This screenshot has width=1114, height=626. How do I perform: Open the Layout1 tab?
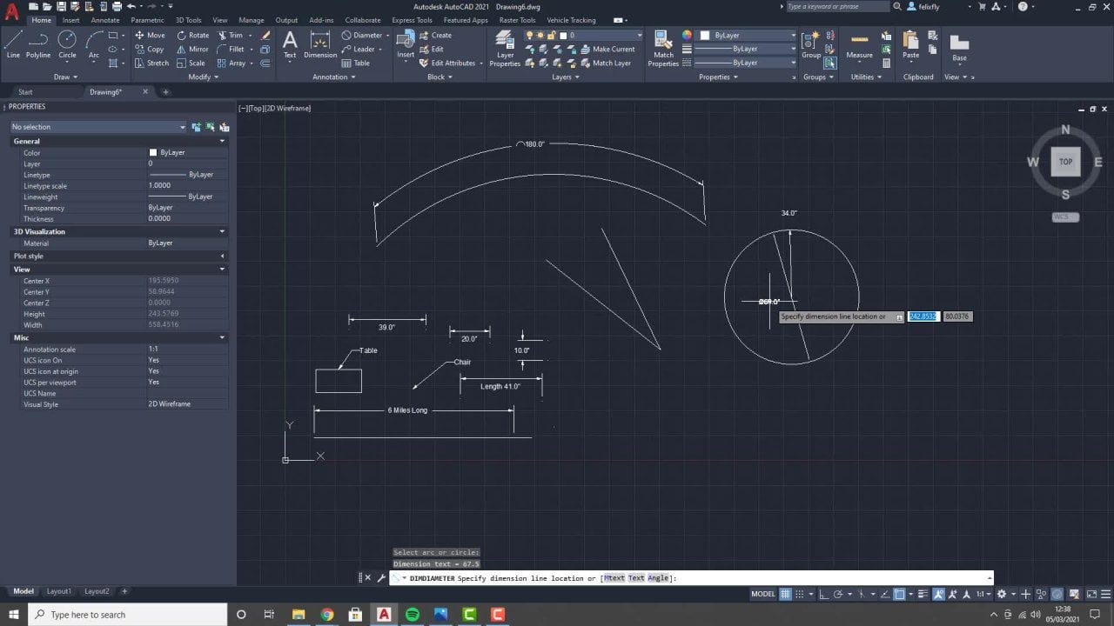58,591
